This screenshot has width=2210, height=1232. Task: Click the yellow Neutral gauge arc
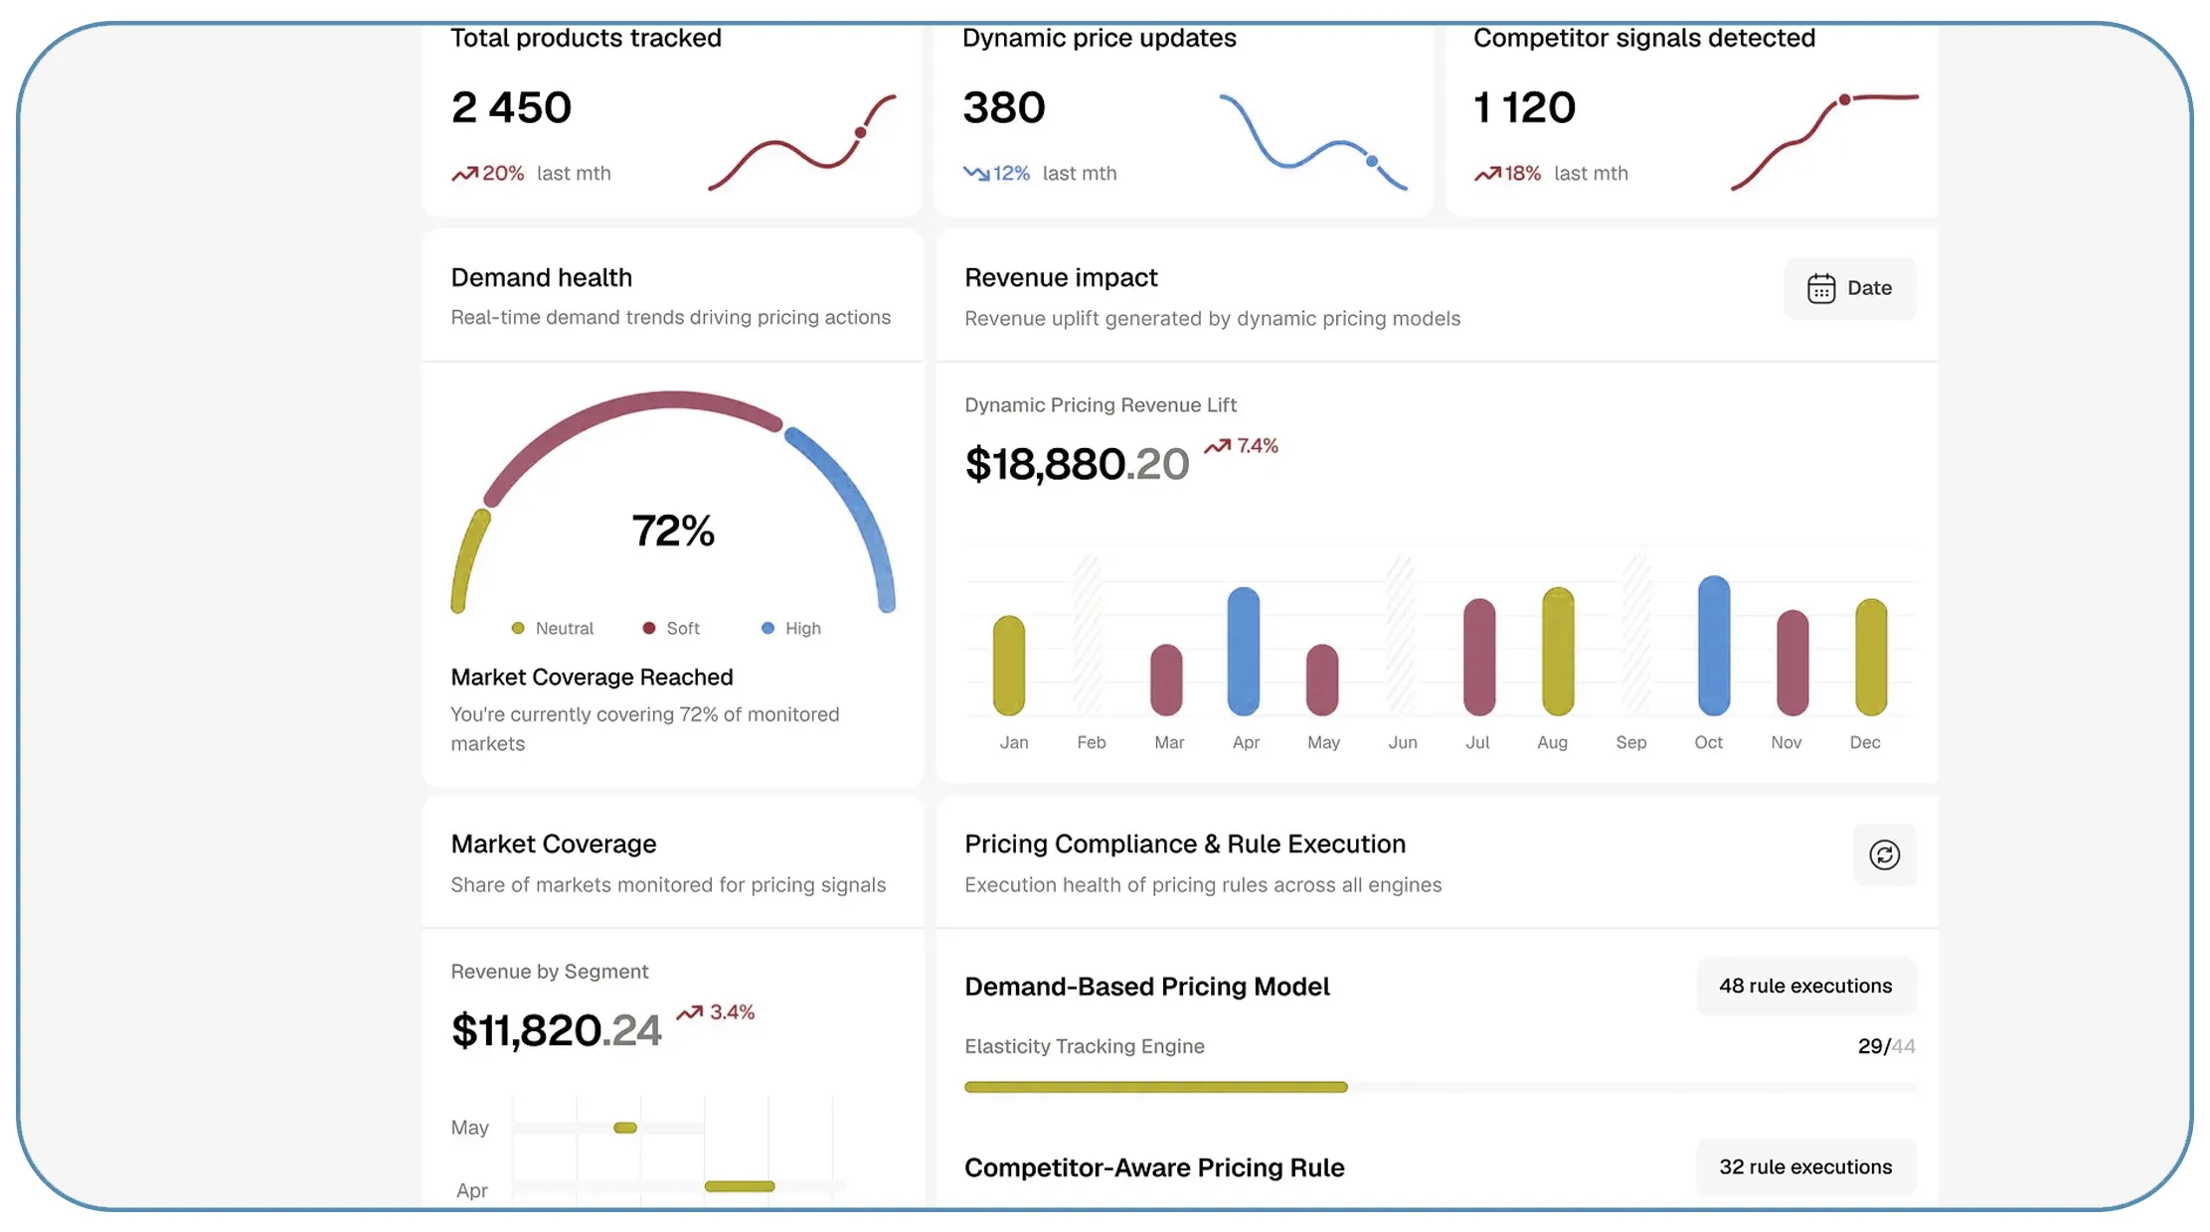[468, 561]
